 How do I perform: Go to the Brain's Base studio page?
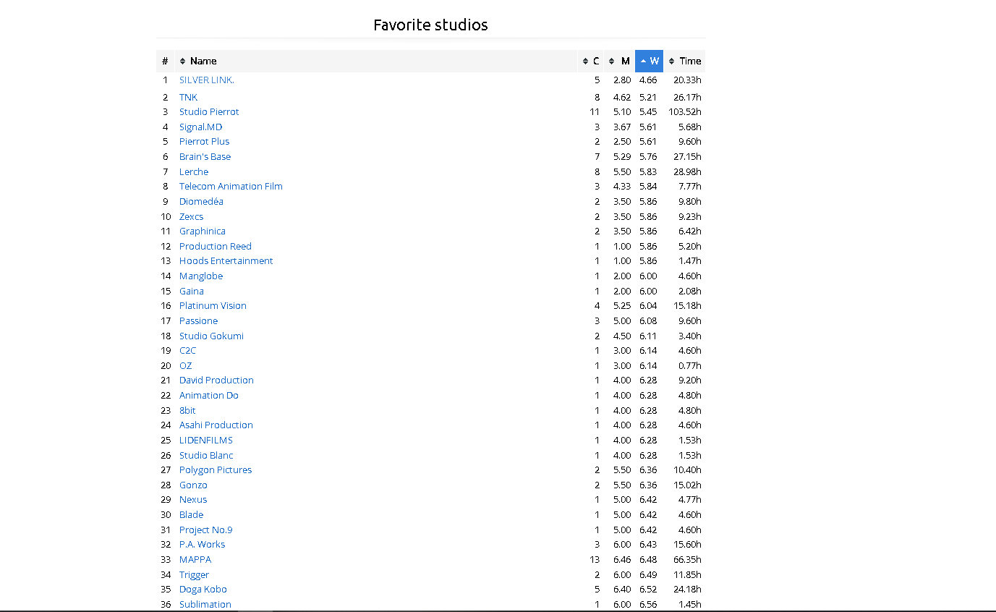pyautogui.click(x=205, y=157)
